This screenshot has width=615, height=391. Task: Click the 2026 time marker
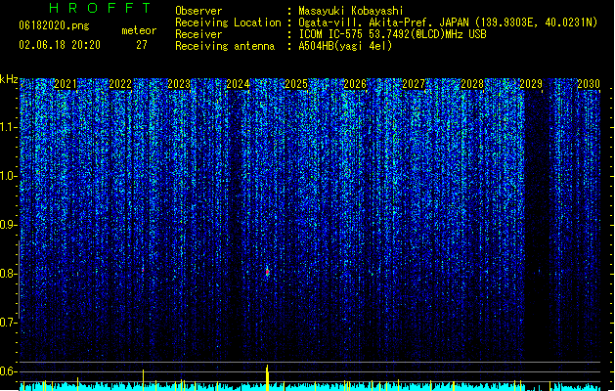(x=355, y=84)
